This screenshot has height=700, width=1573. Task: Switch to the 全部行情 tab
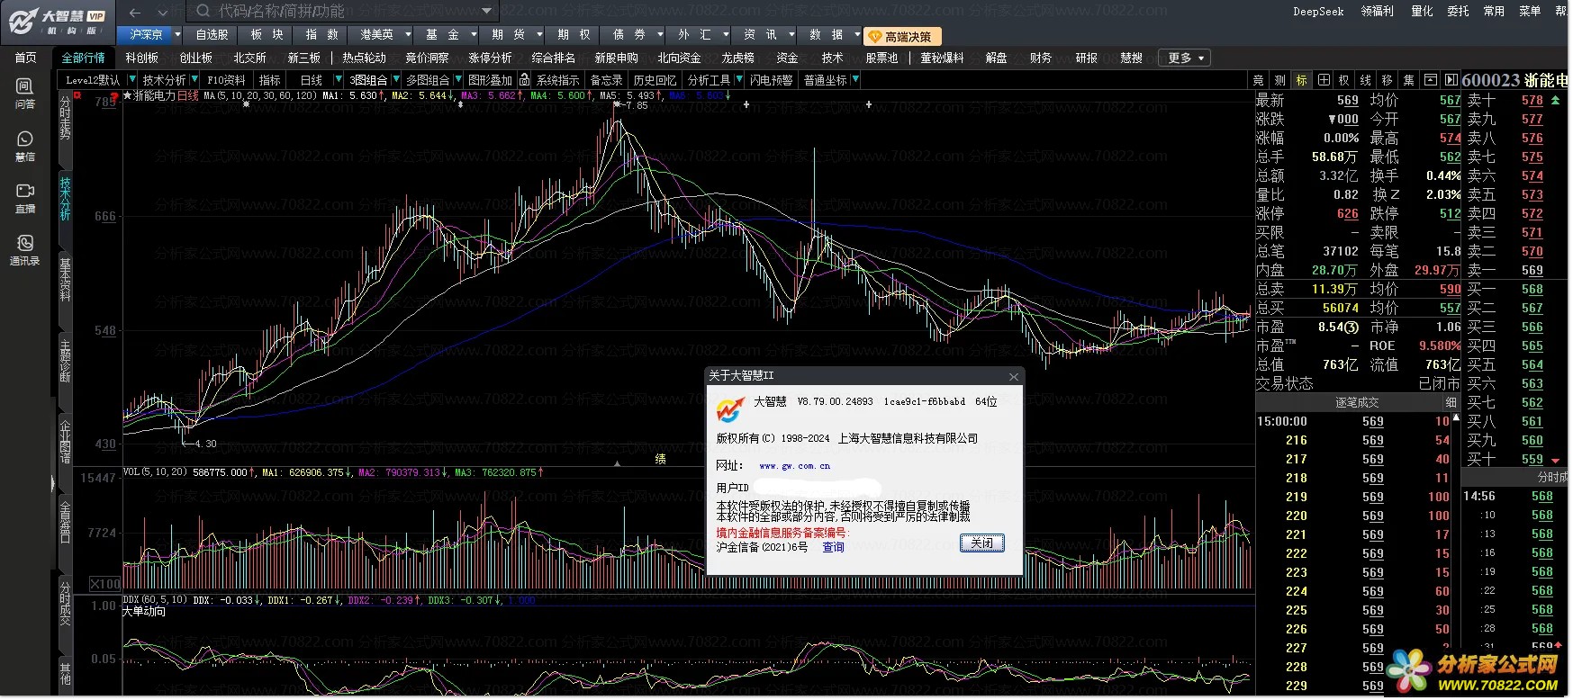pos(83,58)
